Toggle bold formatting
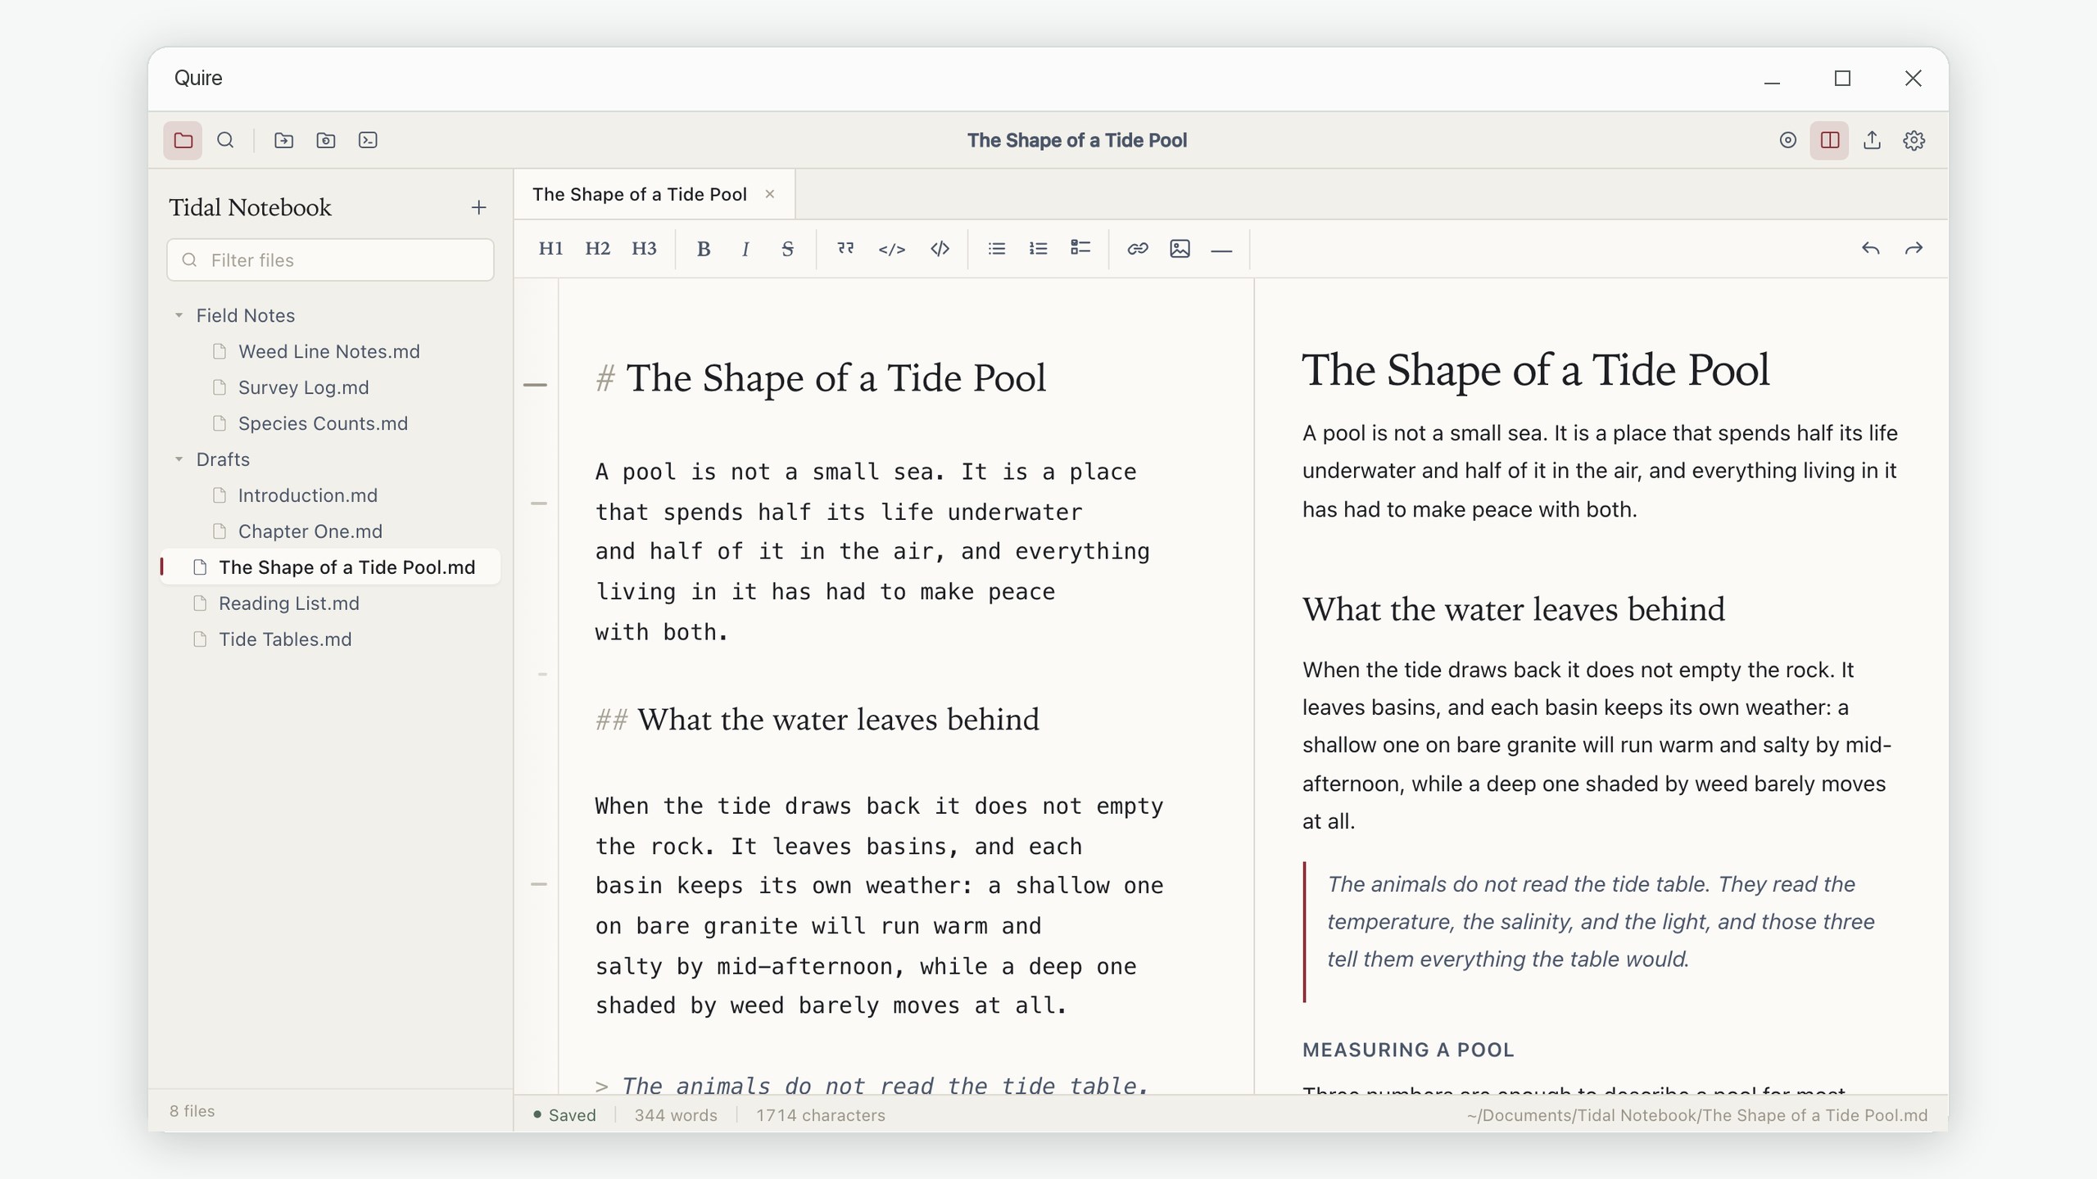This screenshot has height=1179, width=2097. [x=703, y=249]
